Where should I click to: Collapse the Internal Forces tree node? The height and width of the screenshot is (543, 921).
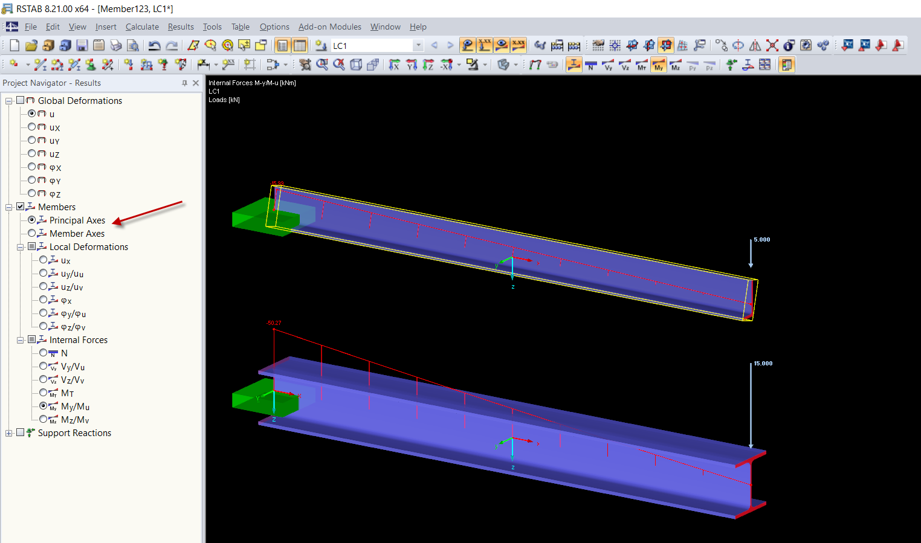21,340
